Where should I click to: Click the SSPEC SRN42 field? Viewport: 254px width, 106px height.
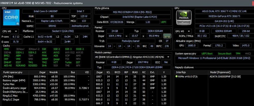click(52, 26)
